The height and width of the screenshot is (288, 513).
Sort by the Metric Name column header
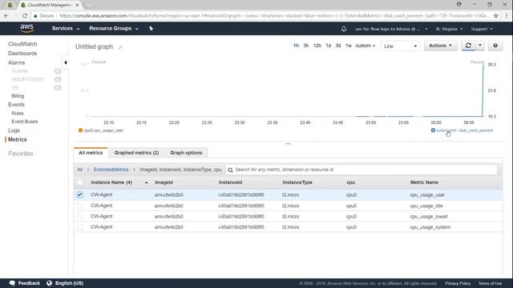point(424,182)
